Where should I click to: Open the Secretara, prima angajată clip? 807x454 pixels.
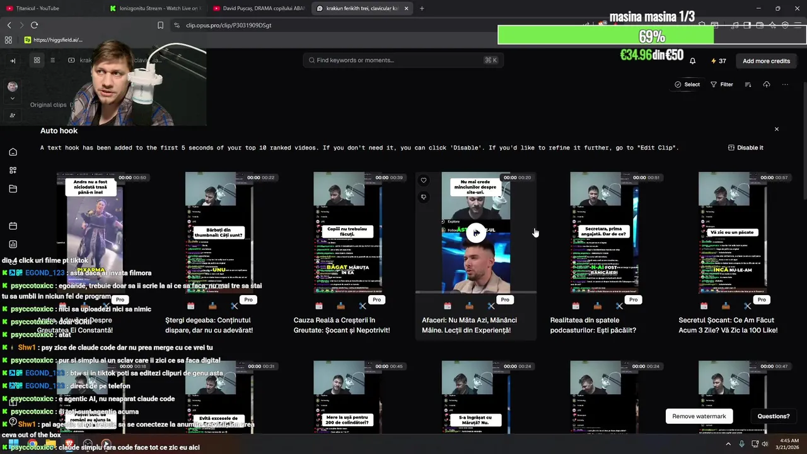[x=604, y=233]
